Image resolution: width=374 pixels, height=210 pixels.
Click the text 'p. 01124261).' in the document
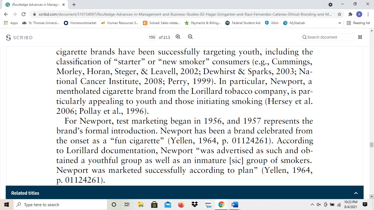point(81,180)
